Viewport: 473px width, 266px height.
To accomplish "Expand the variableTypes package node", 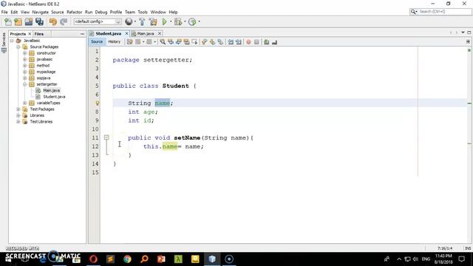I will (x=24, y=103).
